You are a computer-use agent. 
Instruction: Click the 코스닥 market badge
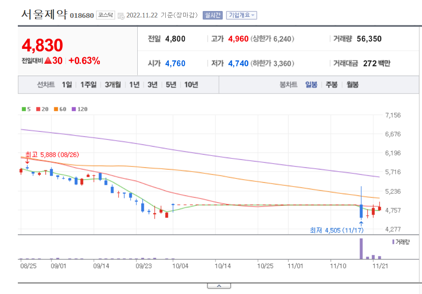click(x=105, y=15)
